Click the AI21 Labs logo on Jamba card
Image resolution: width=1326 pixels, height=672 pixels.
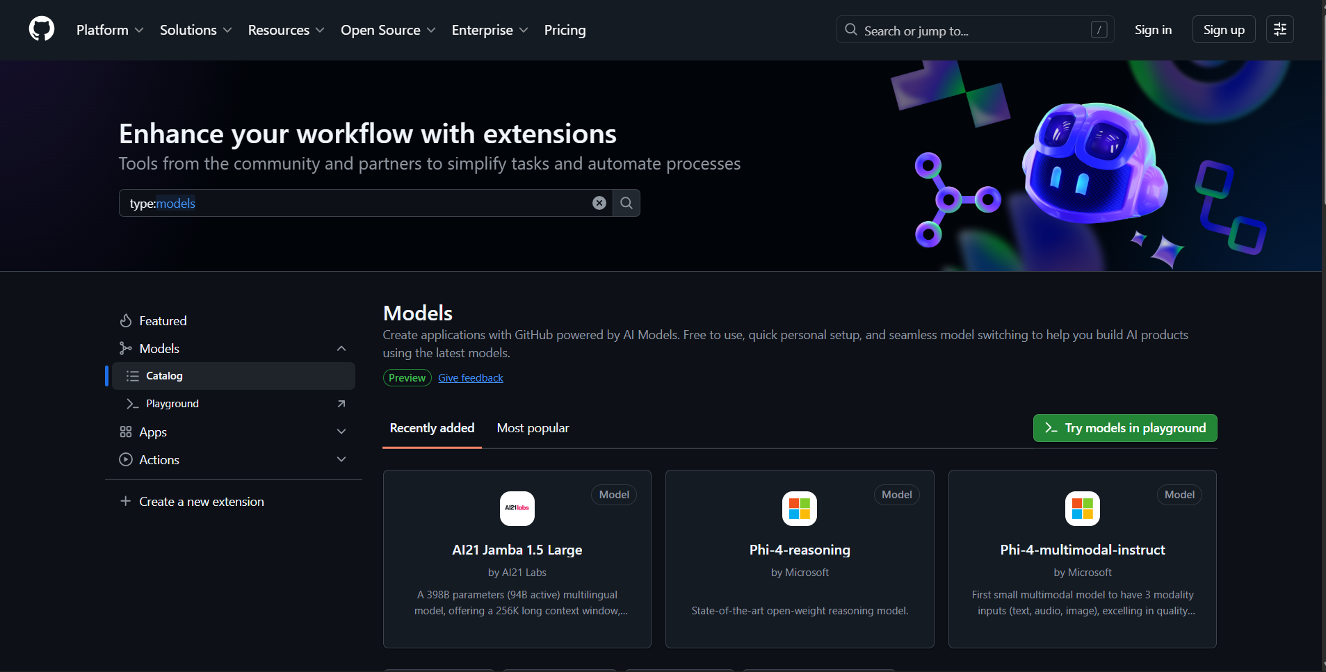pos(517,508)
